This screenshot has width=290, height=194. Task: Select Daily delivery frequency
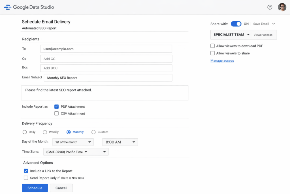click(x=25, y=132)
